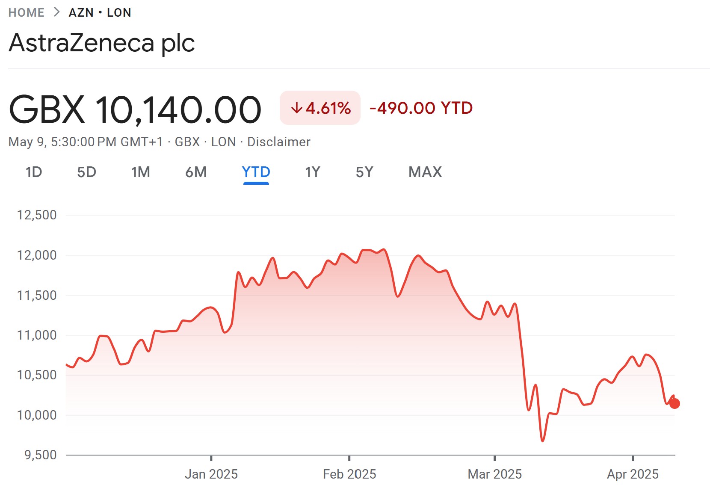Click the HOME breadcrumb link

[x=26, y=12]
